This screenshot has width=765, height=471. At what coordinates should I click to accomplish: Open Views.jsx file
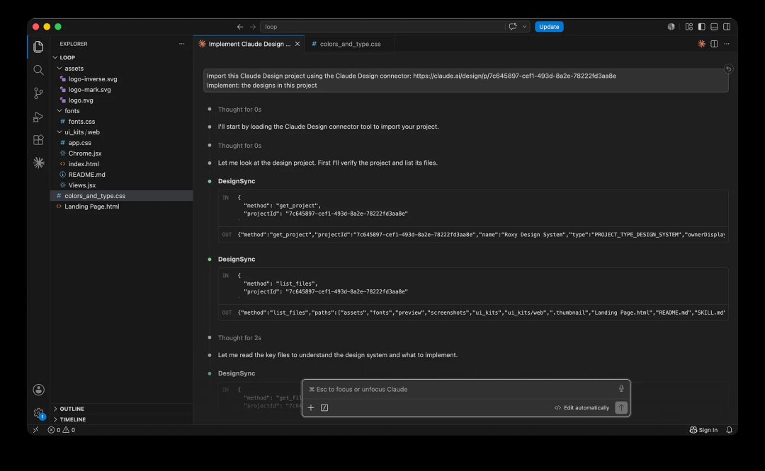(82, 185)
